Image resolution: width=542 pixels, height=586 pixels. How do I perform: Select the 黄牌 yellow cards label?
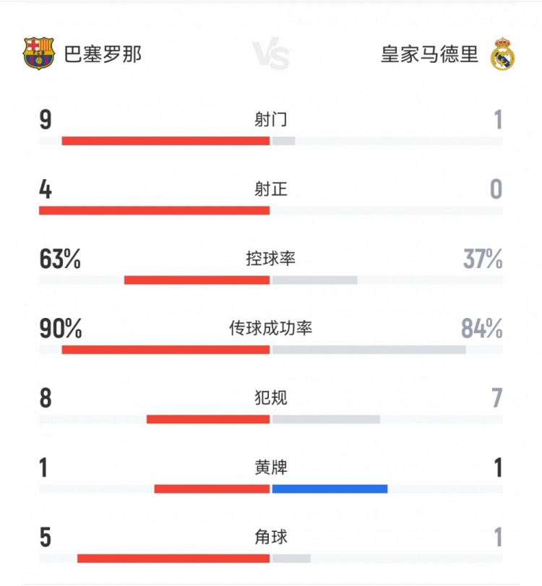click(271, 467)
